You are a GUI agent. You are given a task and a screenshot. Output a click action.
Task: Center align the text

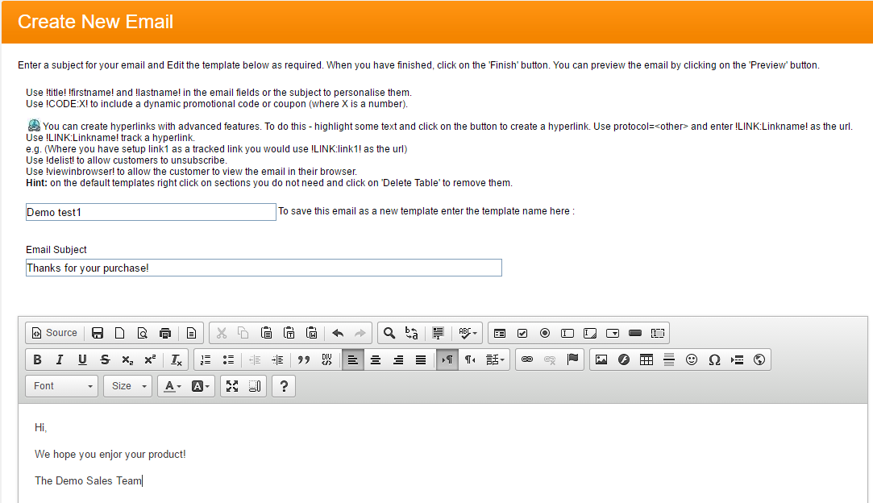tap(376, 360)
